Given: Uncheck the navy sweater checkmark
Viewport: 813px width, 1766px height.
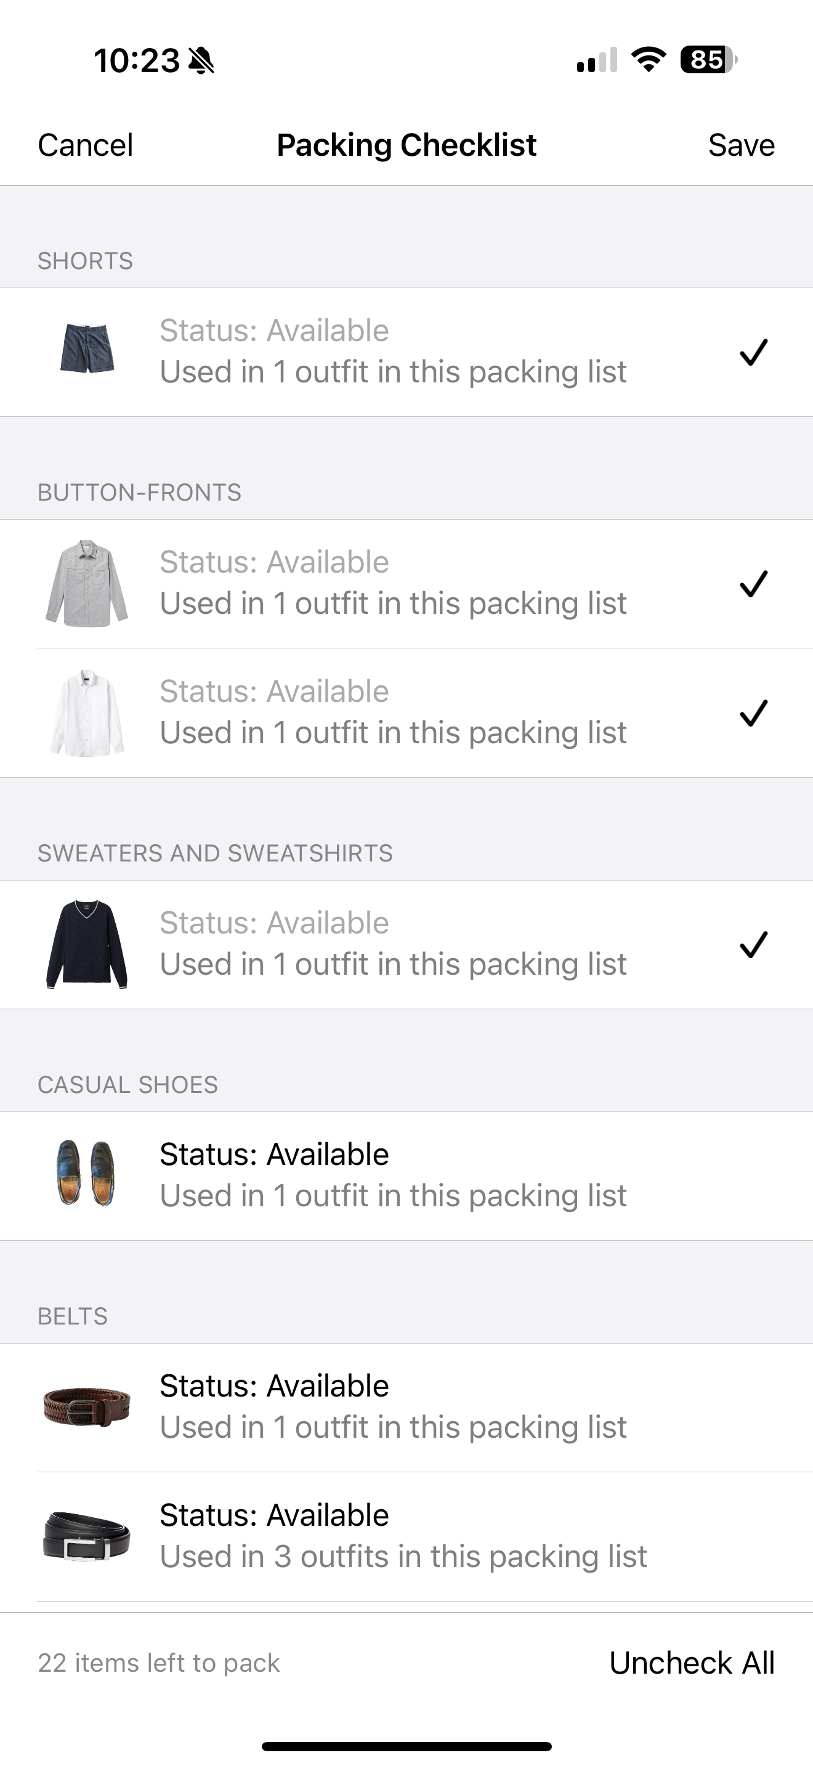Looking at the screenshot, I should coord(753,945).
